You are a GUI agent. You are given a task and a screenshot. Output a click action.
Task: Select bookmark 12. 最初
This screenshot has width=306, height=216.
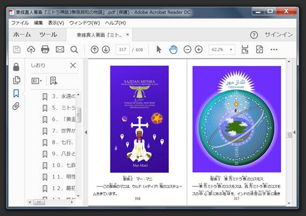tap(59, 189)
